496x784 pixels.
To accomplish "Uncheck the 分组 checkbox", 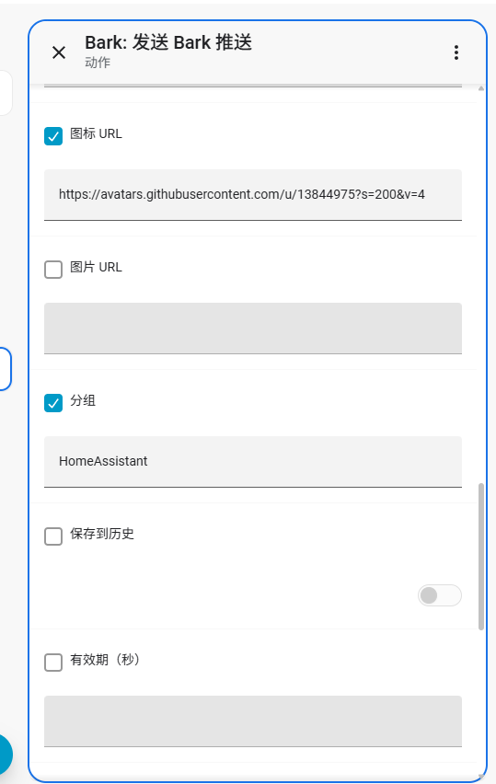I will (53, 403).
